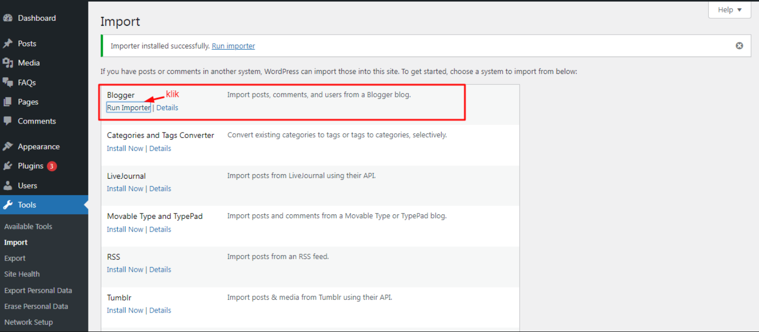Click Run importer link in success notice
The height and width of the screenshot is (332, 759).
point(233,46)
